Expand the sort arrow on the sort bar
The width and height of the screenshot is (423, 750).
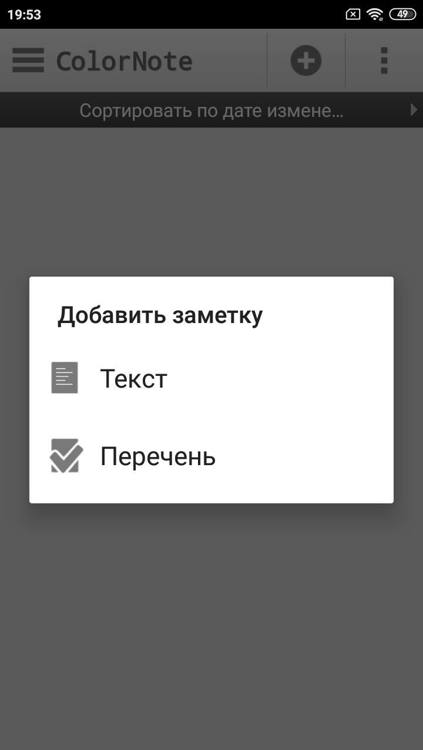tap(414, 110)
